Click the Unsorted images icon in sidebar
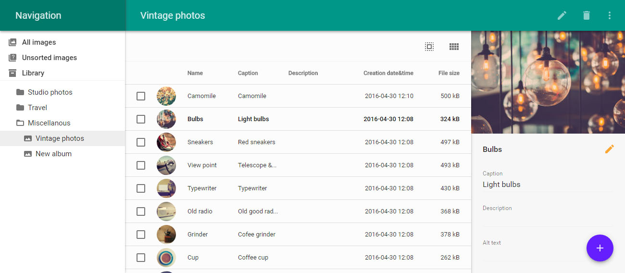 (x=12, y=58)
